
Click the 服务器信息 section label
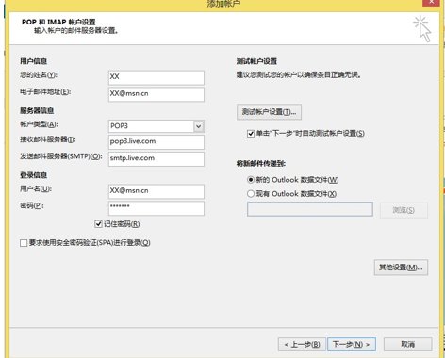[37, 110]
